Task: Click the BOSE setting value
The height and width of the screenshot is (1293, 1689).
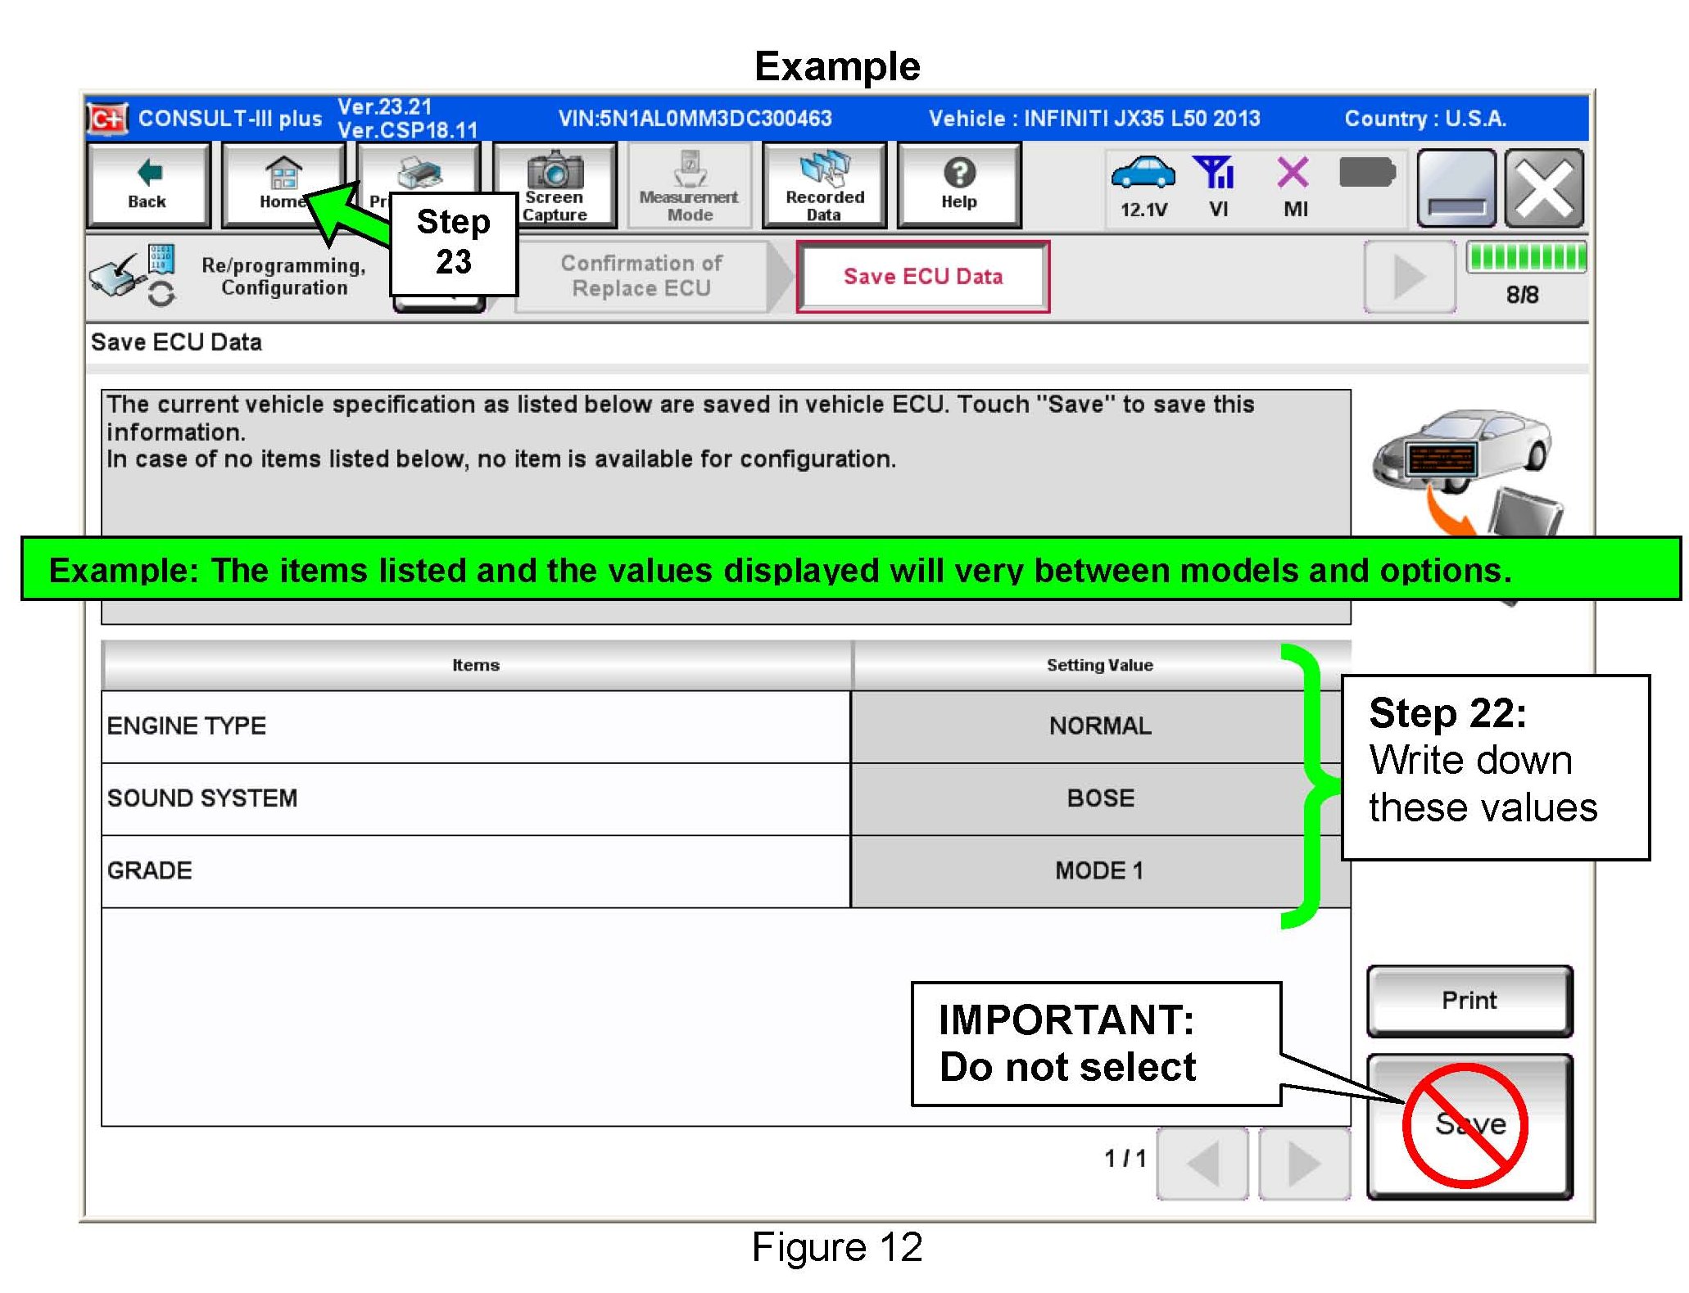Action: click(x=1100, y=798)
